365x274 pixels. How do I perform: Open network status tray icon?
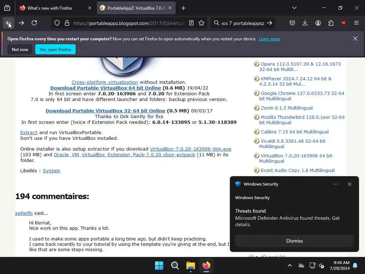tap(312, 265)
